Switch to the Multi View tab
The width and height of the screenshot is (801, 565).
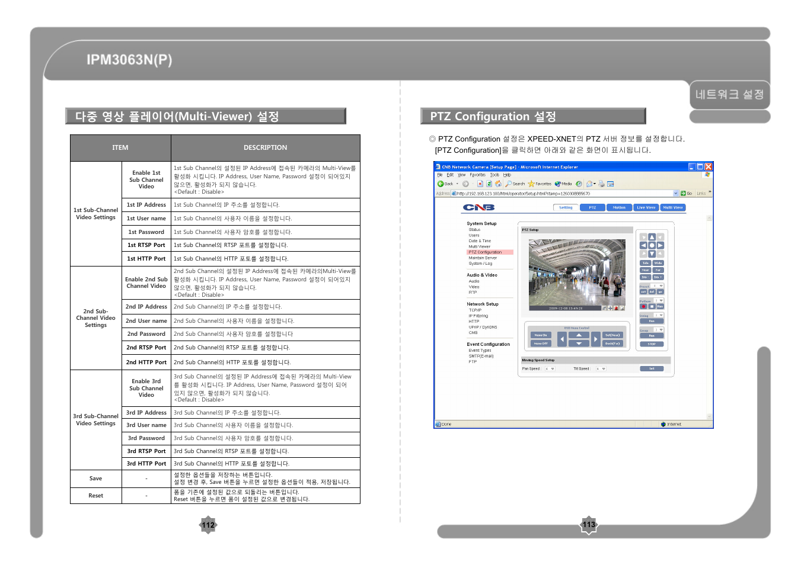coord(672,207)
